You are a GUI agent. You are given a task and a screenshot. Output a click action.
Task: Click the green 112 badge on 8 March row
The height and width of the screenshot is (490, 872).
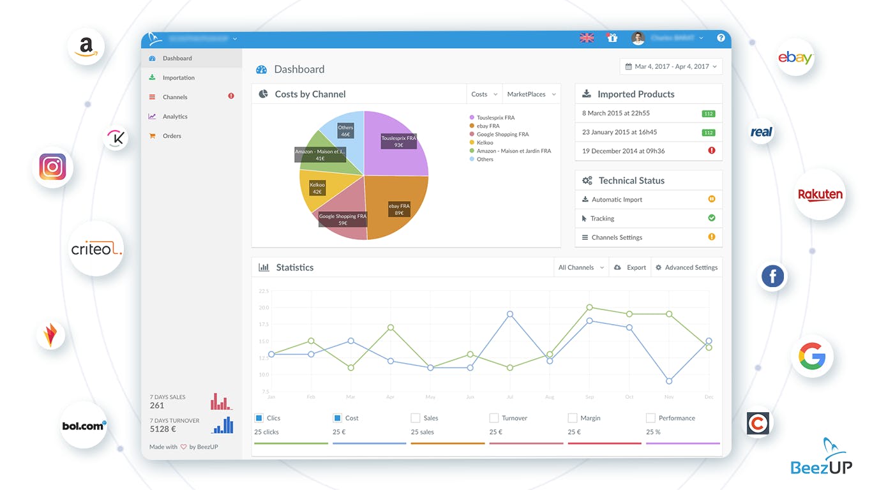(708, 114)
